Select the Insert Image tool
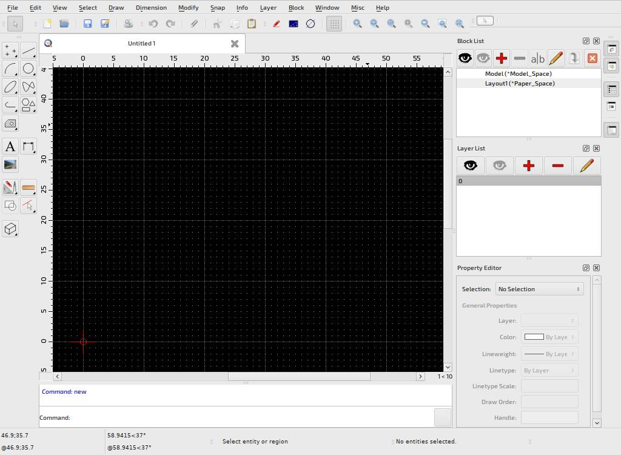This screenshot has height=455, width=621. coord(10,164)
